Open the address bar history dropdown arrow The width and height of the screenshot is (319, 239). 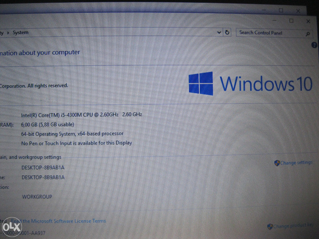click(x=219, y=33)
